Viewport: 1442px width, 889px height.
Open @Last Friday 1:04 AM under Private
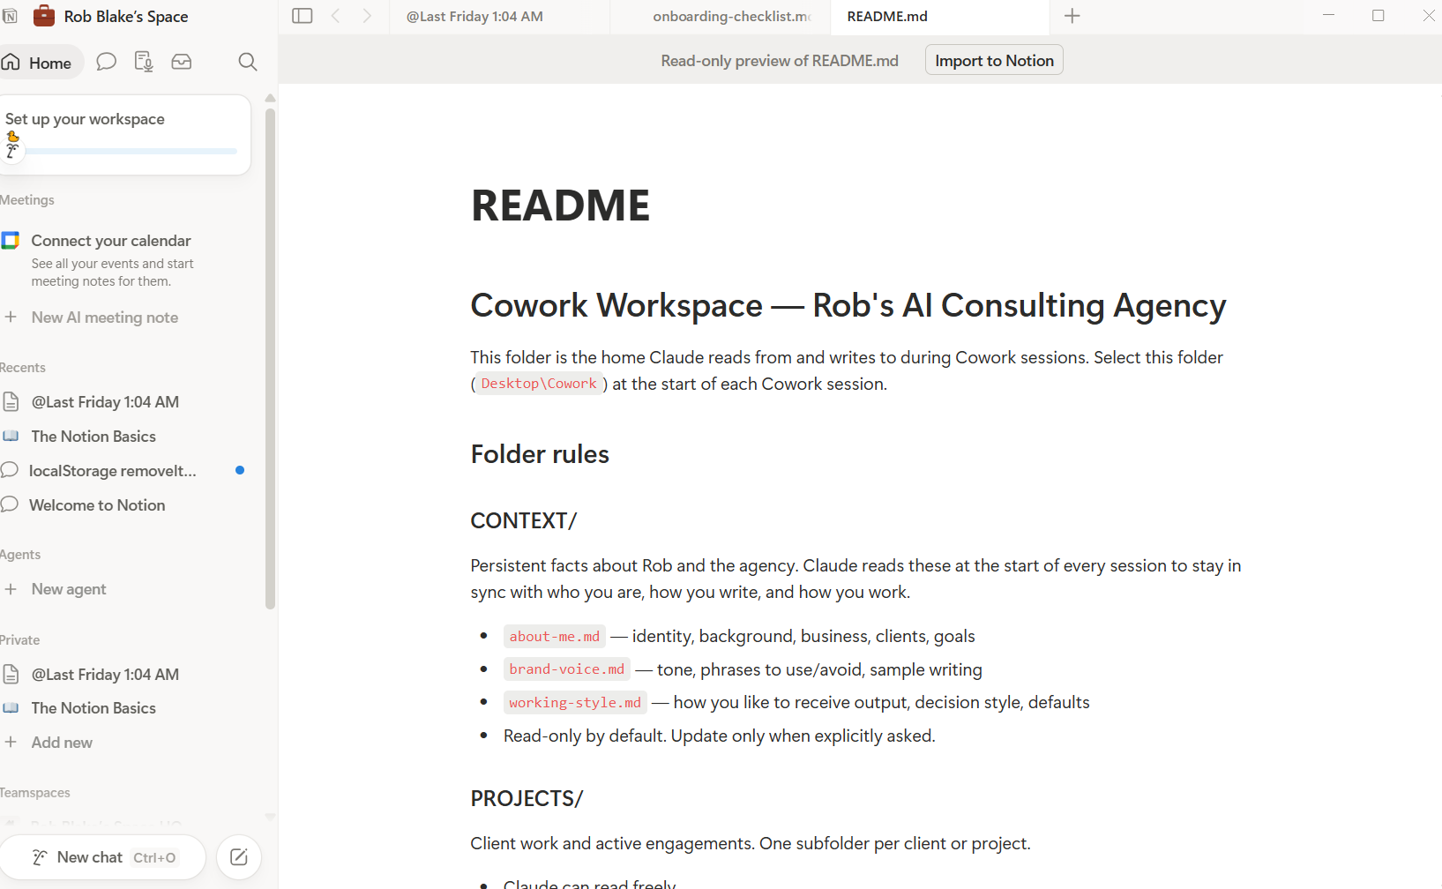[x=105, y=675]
